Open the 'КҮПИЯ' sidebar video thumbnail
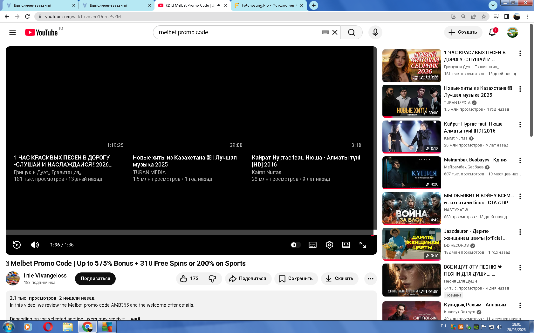The height and width of the screenshot is (333, 534). 412,173
